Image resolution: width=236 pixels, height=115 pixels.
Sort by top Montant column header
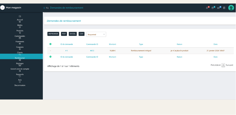112,44
